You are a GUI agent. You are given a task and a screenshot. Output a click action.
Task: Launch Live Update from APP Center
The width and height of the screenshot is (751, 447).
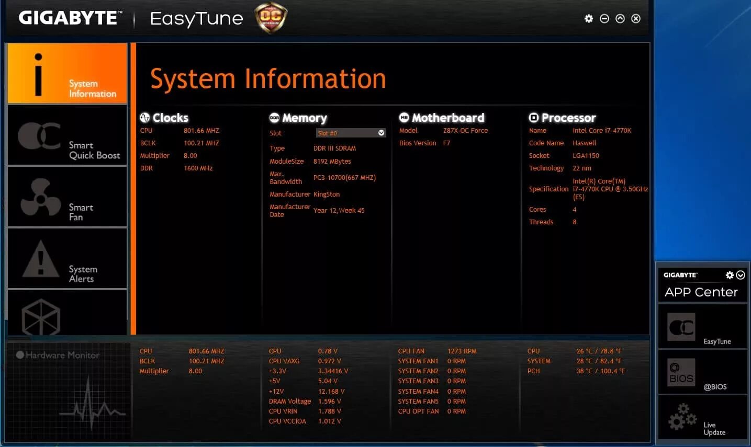(x=702, y=418)
